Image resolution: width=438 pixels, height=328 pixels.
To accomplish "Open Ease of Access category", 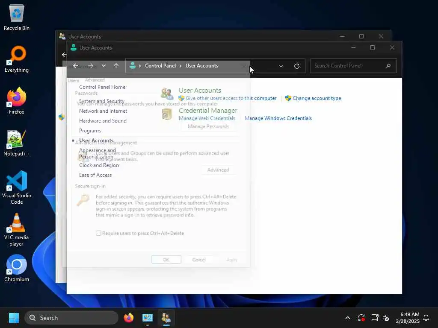I will coord(95,175).
